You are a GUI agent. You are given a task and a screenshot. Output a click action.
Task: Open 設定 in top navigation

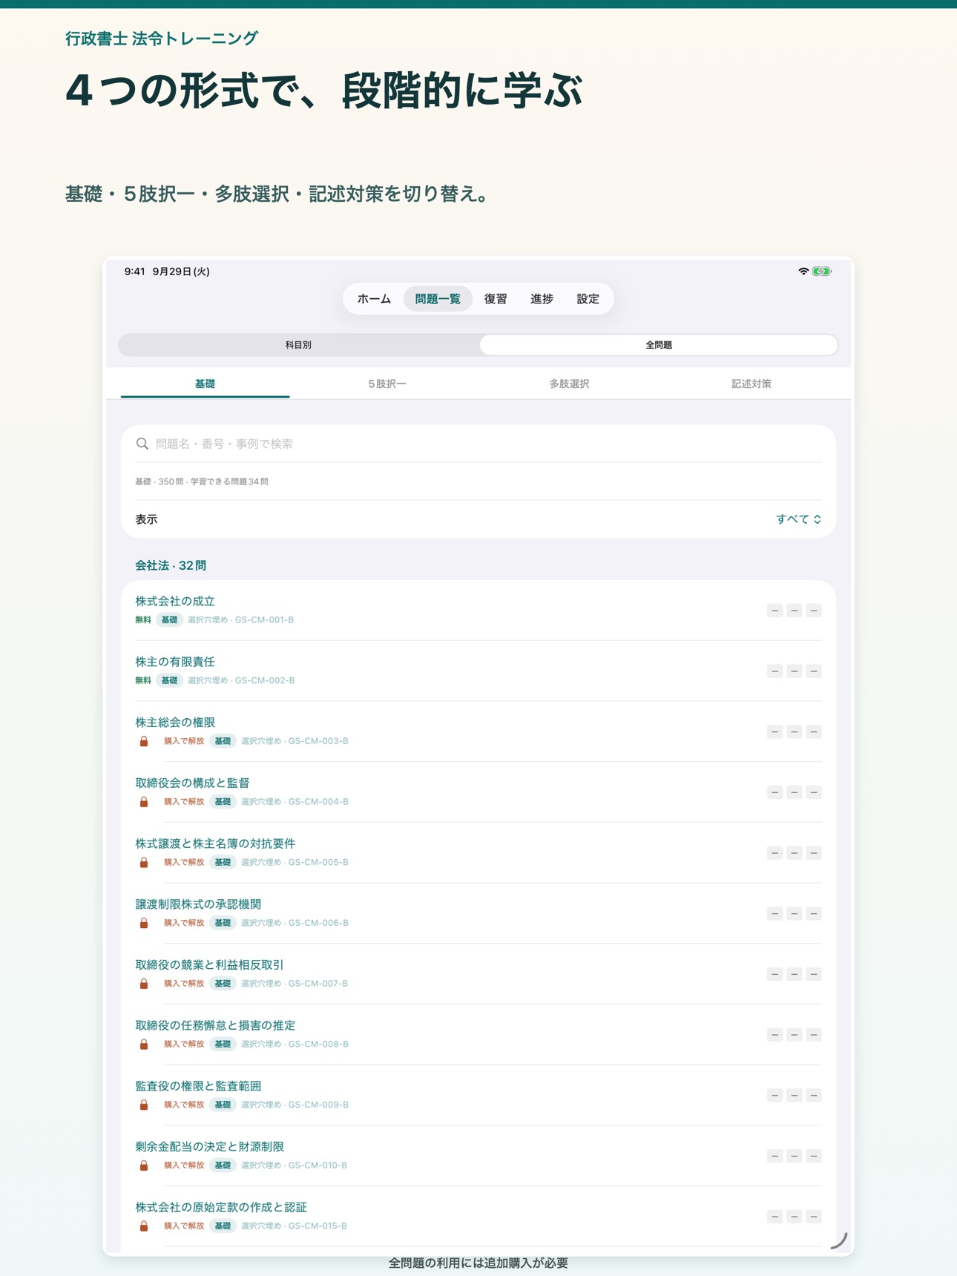click(x=588, y=299)
